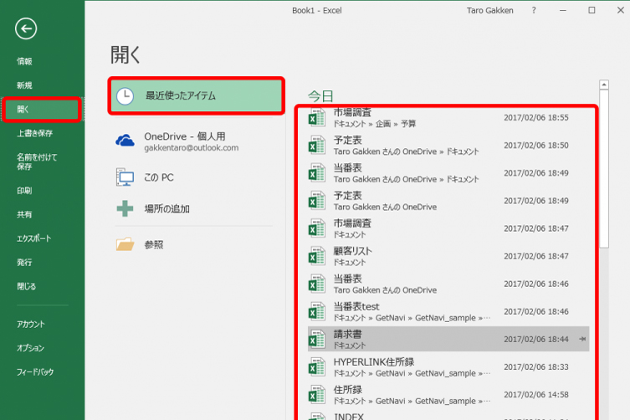
Task: Choose 名前を付けて保存 in the sidebar
Action: click(x=37, y=161)
